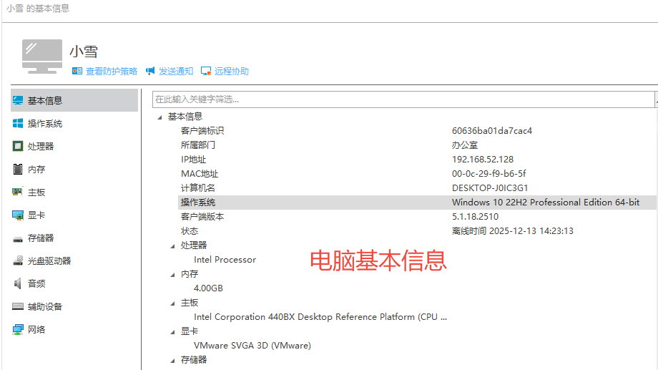Collapse the 存储器 tree group

[172, 361]
